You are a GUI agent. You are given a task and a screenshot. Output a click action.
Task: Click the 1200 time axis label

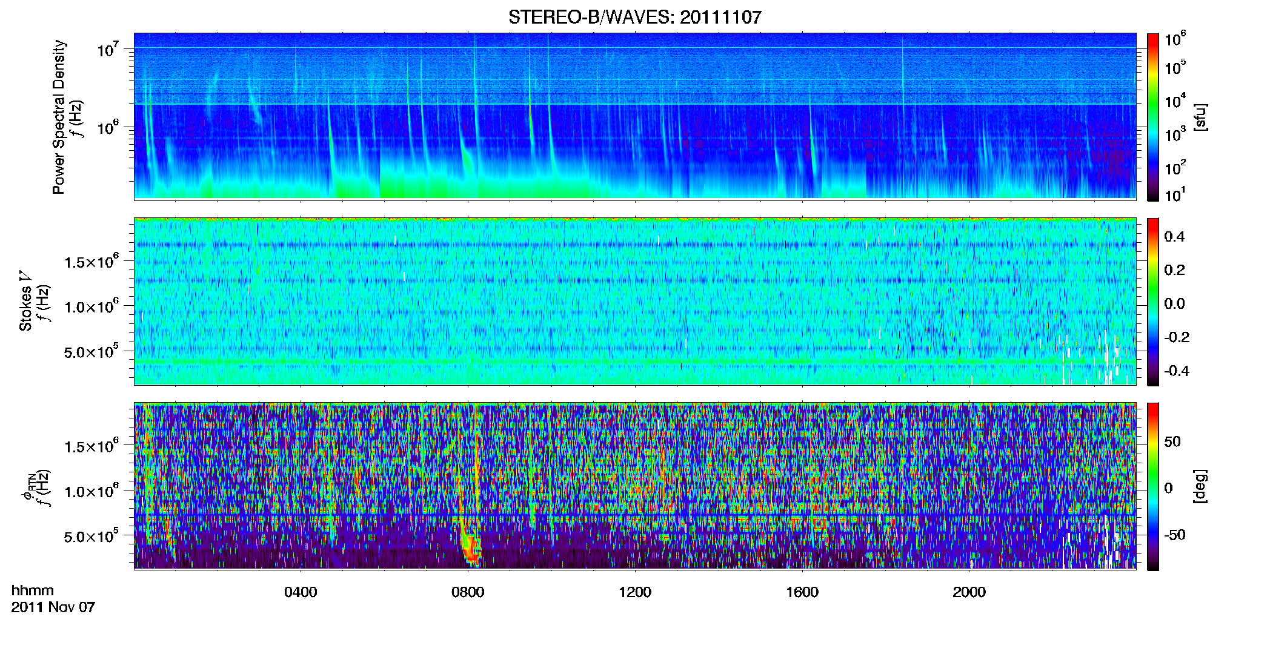click(x=635, y=592)
